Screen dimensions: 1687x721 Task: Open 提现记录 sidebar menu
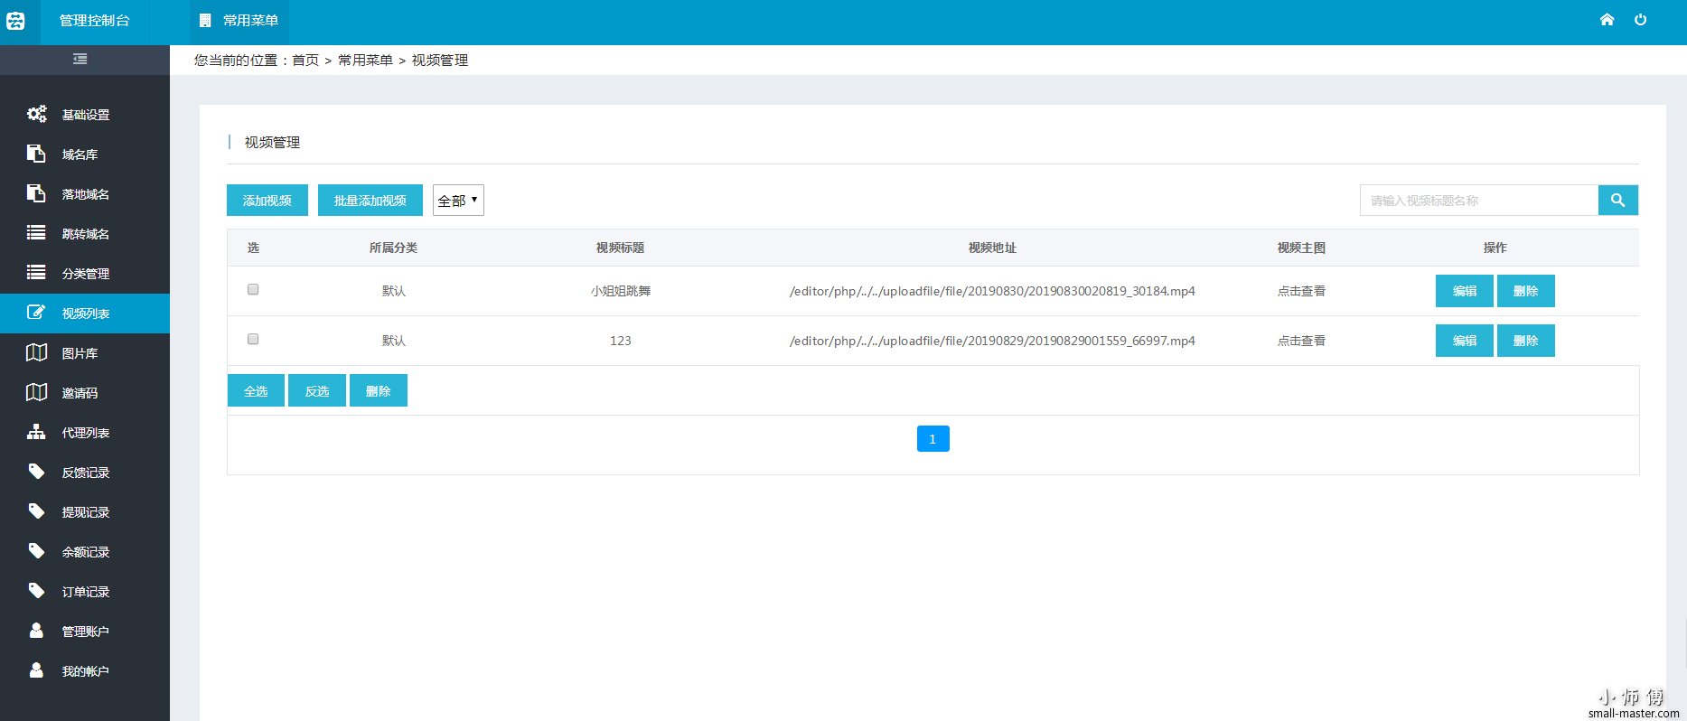(x=85, y=512)
